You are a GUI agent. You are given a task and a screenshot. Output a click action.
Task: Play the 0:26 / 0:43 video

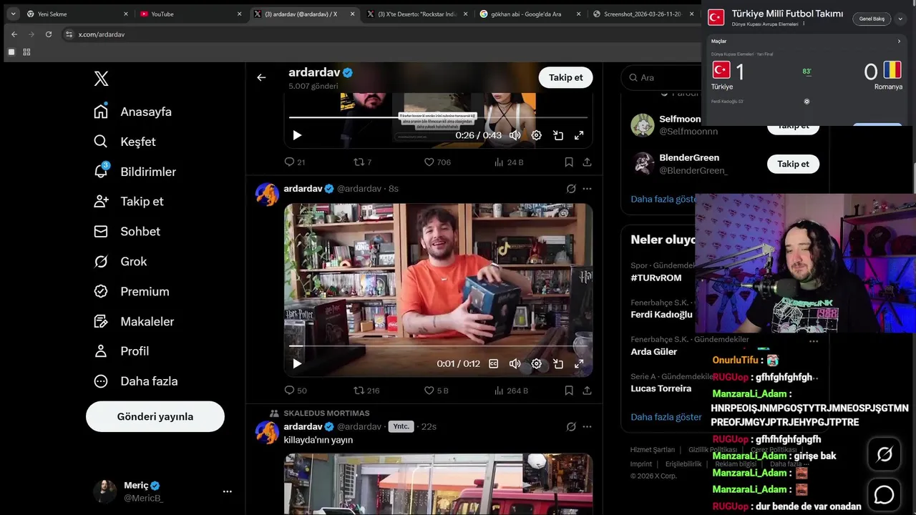click(x=297, y=135)
